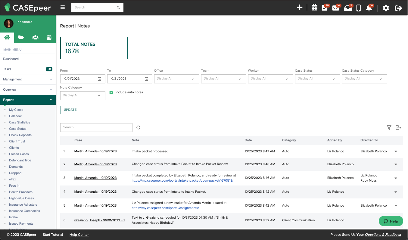The image size is (408, 240).
Task: Click Start Tutorial in footer
Action: tap(53, 235)
